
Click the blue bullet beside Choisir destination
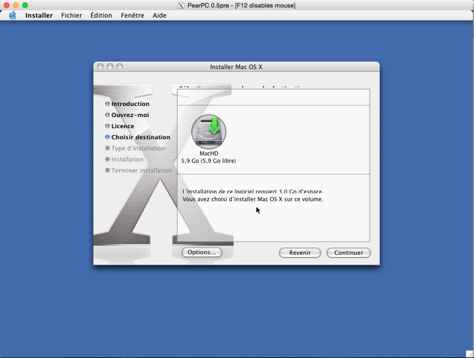pyautogui.click(x=107, y=137)
